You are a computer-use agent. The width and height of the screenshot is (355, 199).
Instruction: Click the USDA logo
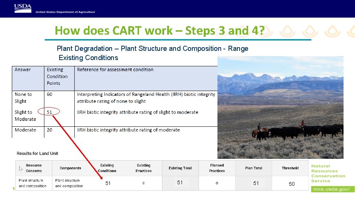click(23, 8)
